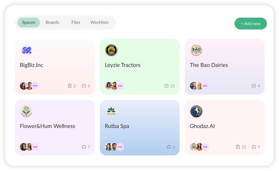Click the Rutba Spa logo icon
Screen dimensions: 279x171
pyautogui.click(x=111, y=111)
